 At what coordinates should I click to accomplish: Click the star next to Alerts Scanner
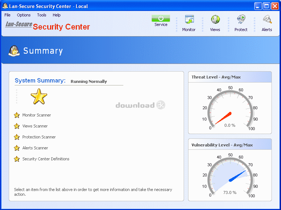(17, 148)
